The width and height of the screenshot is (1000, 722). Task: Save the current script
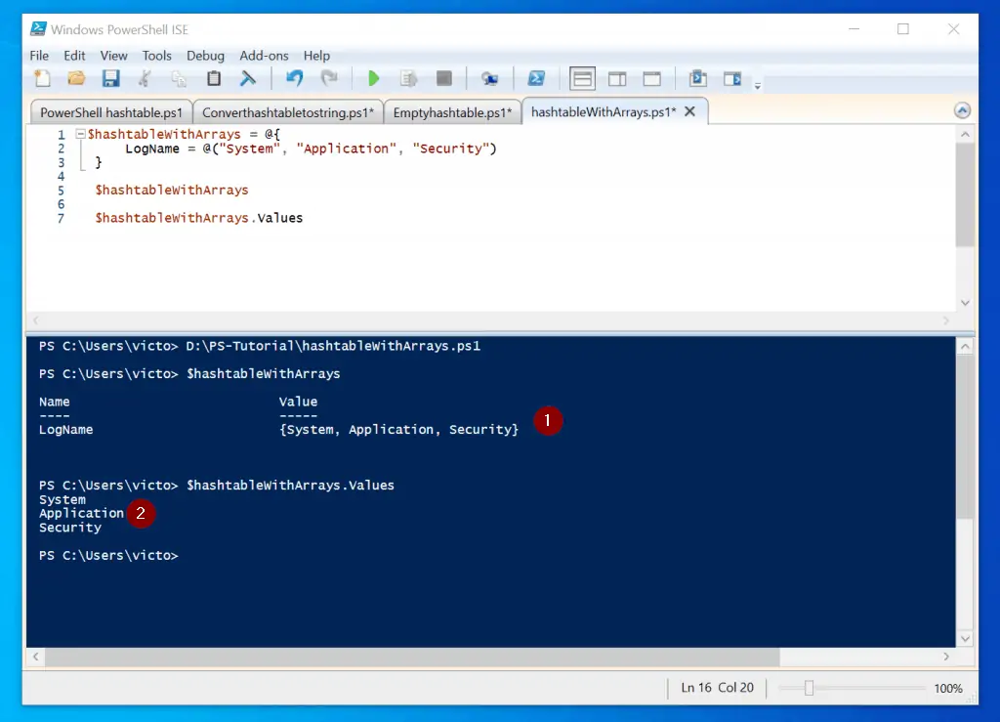click(x=111, y=78)
